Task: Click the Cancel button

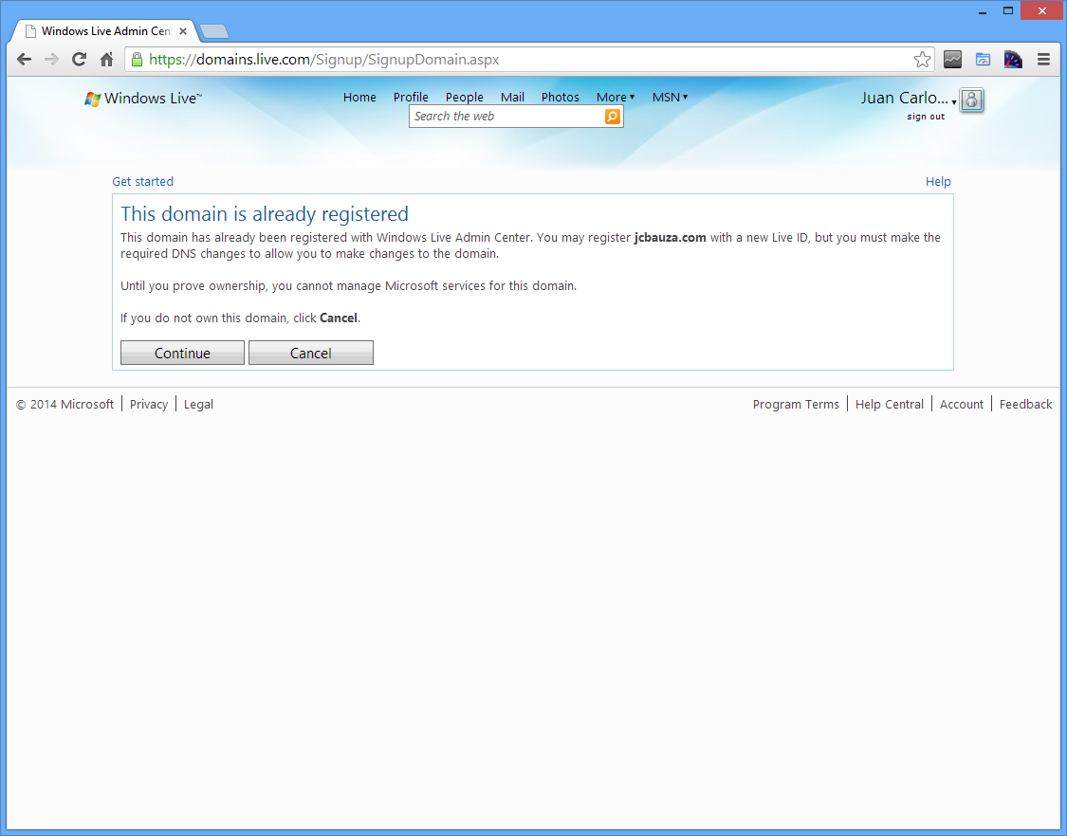Action: coord(311,353)
